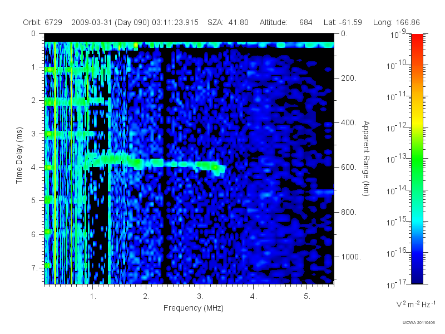Click the 'Apparent Range (km)' axis label
Image resolution: width=445 pixels, height=334 pixels.
366,158
